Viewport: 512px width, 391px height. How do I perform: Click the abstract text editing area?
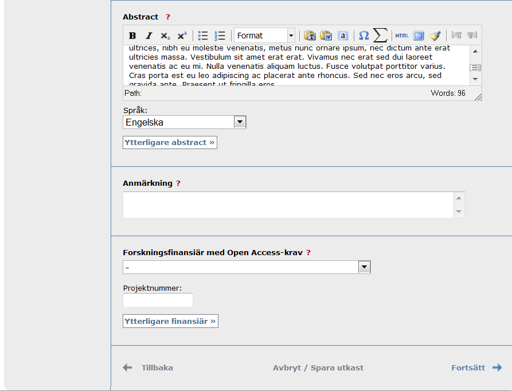point(296,65)
